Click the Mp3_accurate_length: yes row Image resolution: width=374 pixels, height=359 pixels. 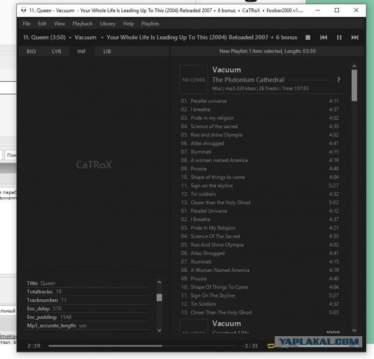click(88, 326)
